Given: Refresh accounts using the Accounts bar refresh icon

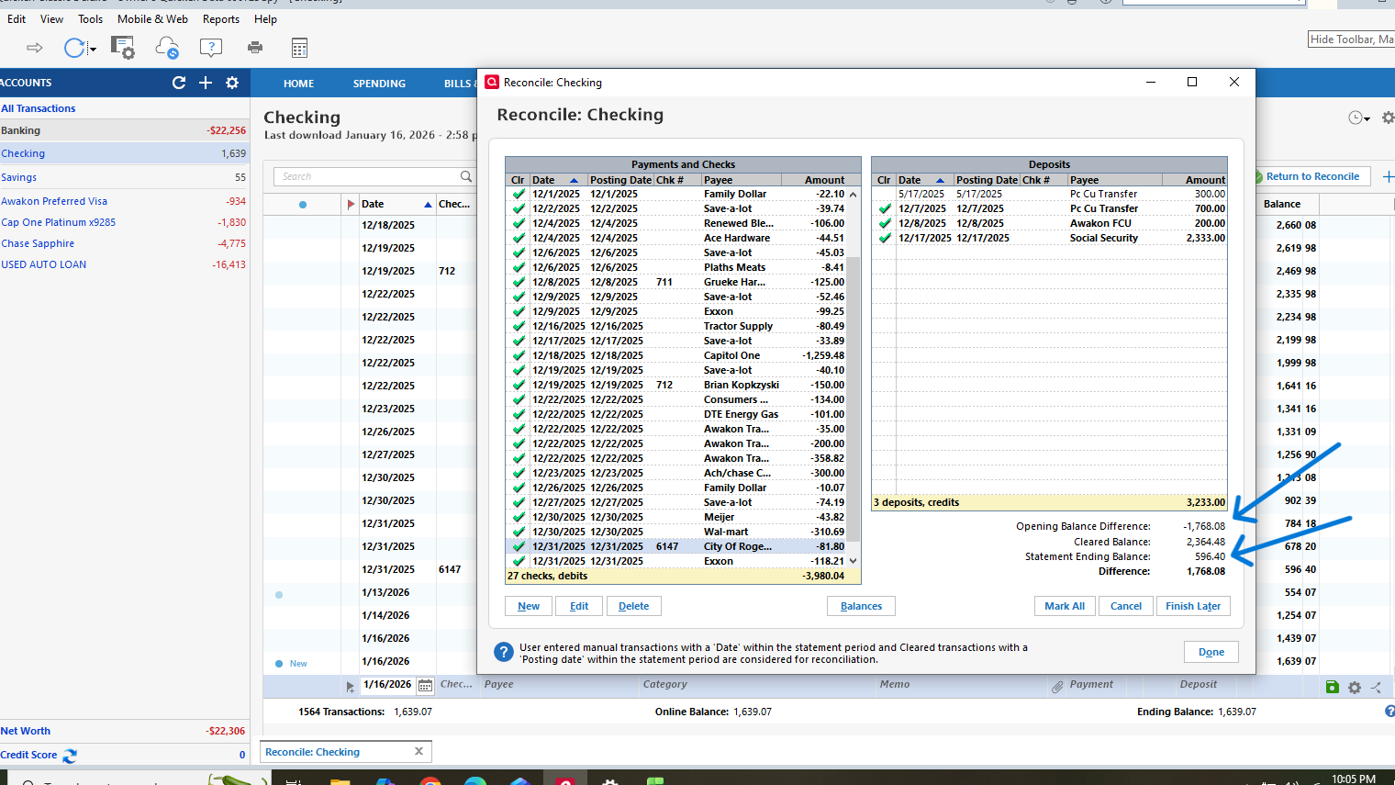Looking at the screenshot, I should click(x=179, y=83).
